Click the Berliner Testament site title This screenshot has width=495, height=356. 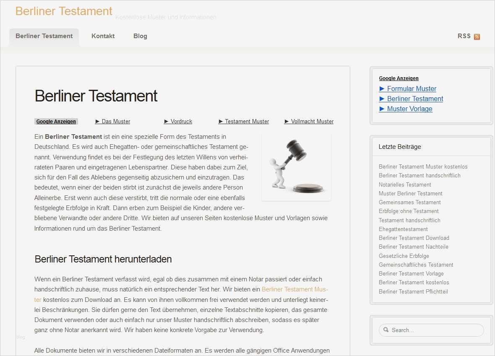pyautogui.click(x=63, y=11)
